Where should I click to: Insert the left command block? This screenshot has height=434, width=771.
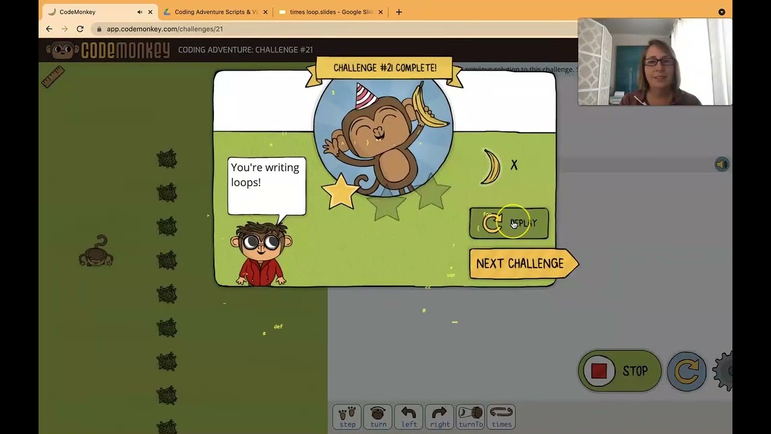(409, 417)
